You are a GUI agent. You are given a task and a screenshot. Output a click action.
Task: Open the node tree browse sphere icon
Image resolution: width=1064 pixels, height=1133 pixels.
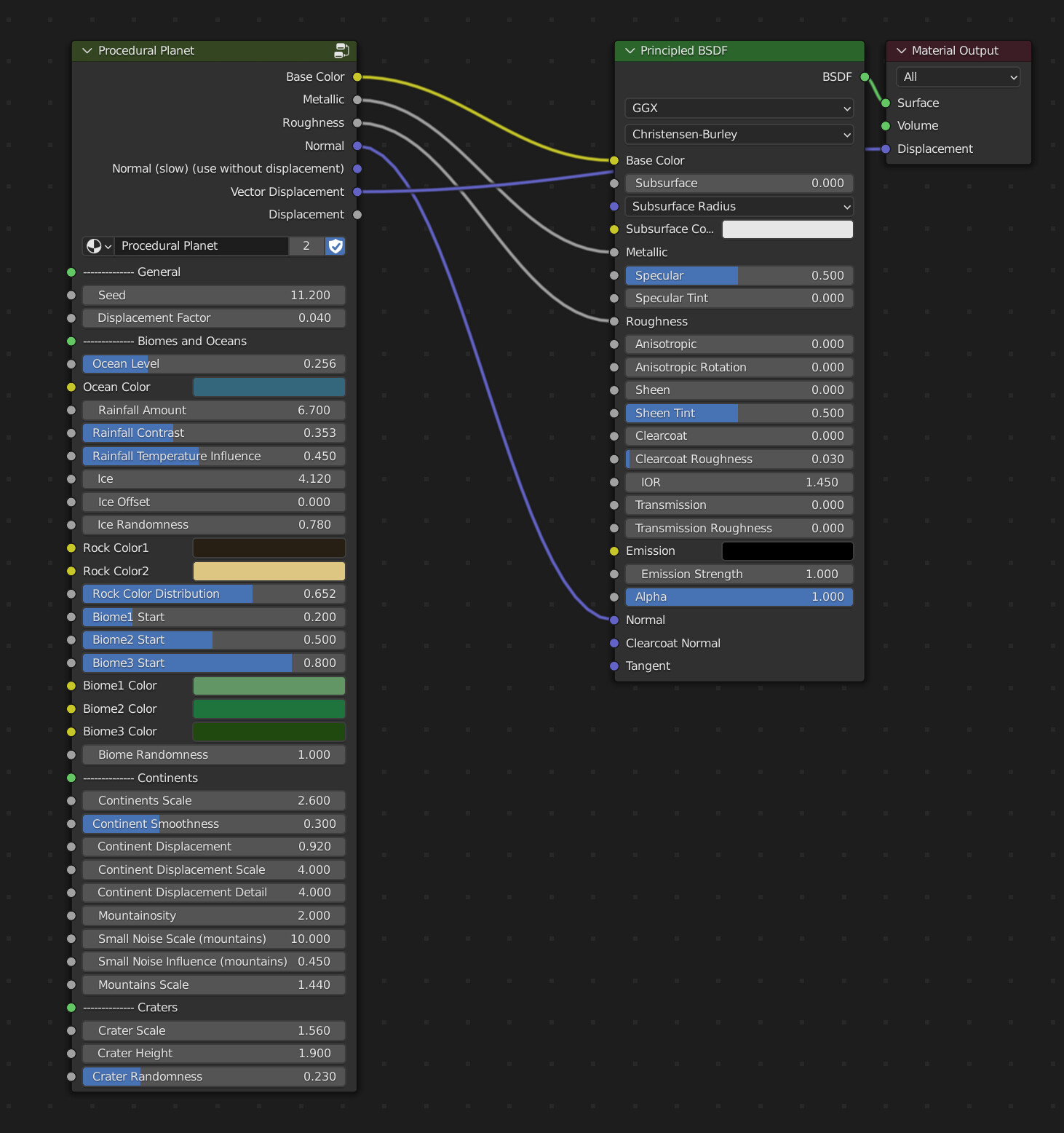tap(98, 246)
